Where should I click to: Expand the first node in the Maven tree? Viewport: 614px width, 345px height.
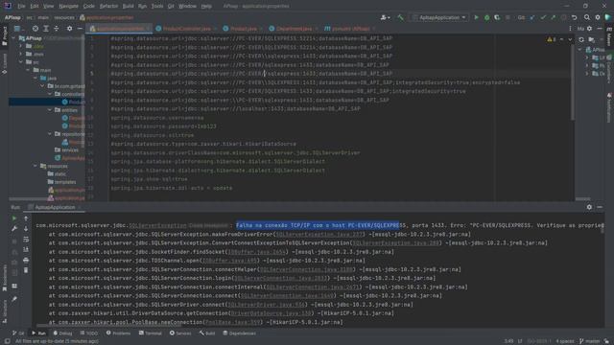coord(586,57)
